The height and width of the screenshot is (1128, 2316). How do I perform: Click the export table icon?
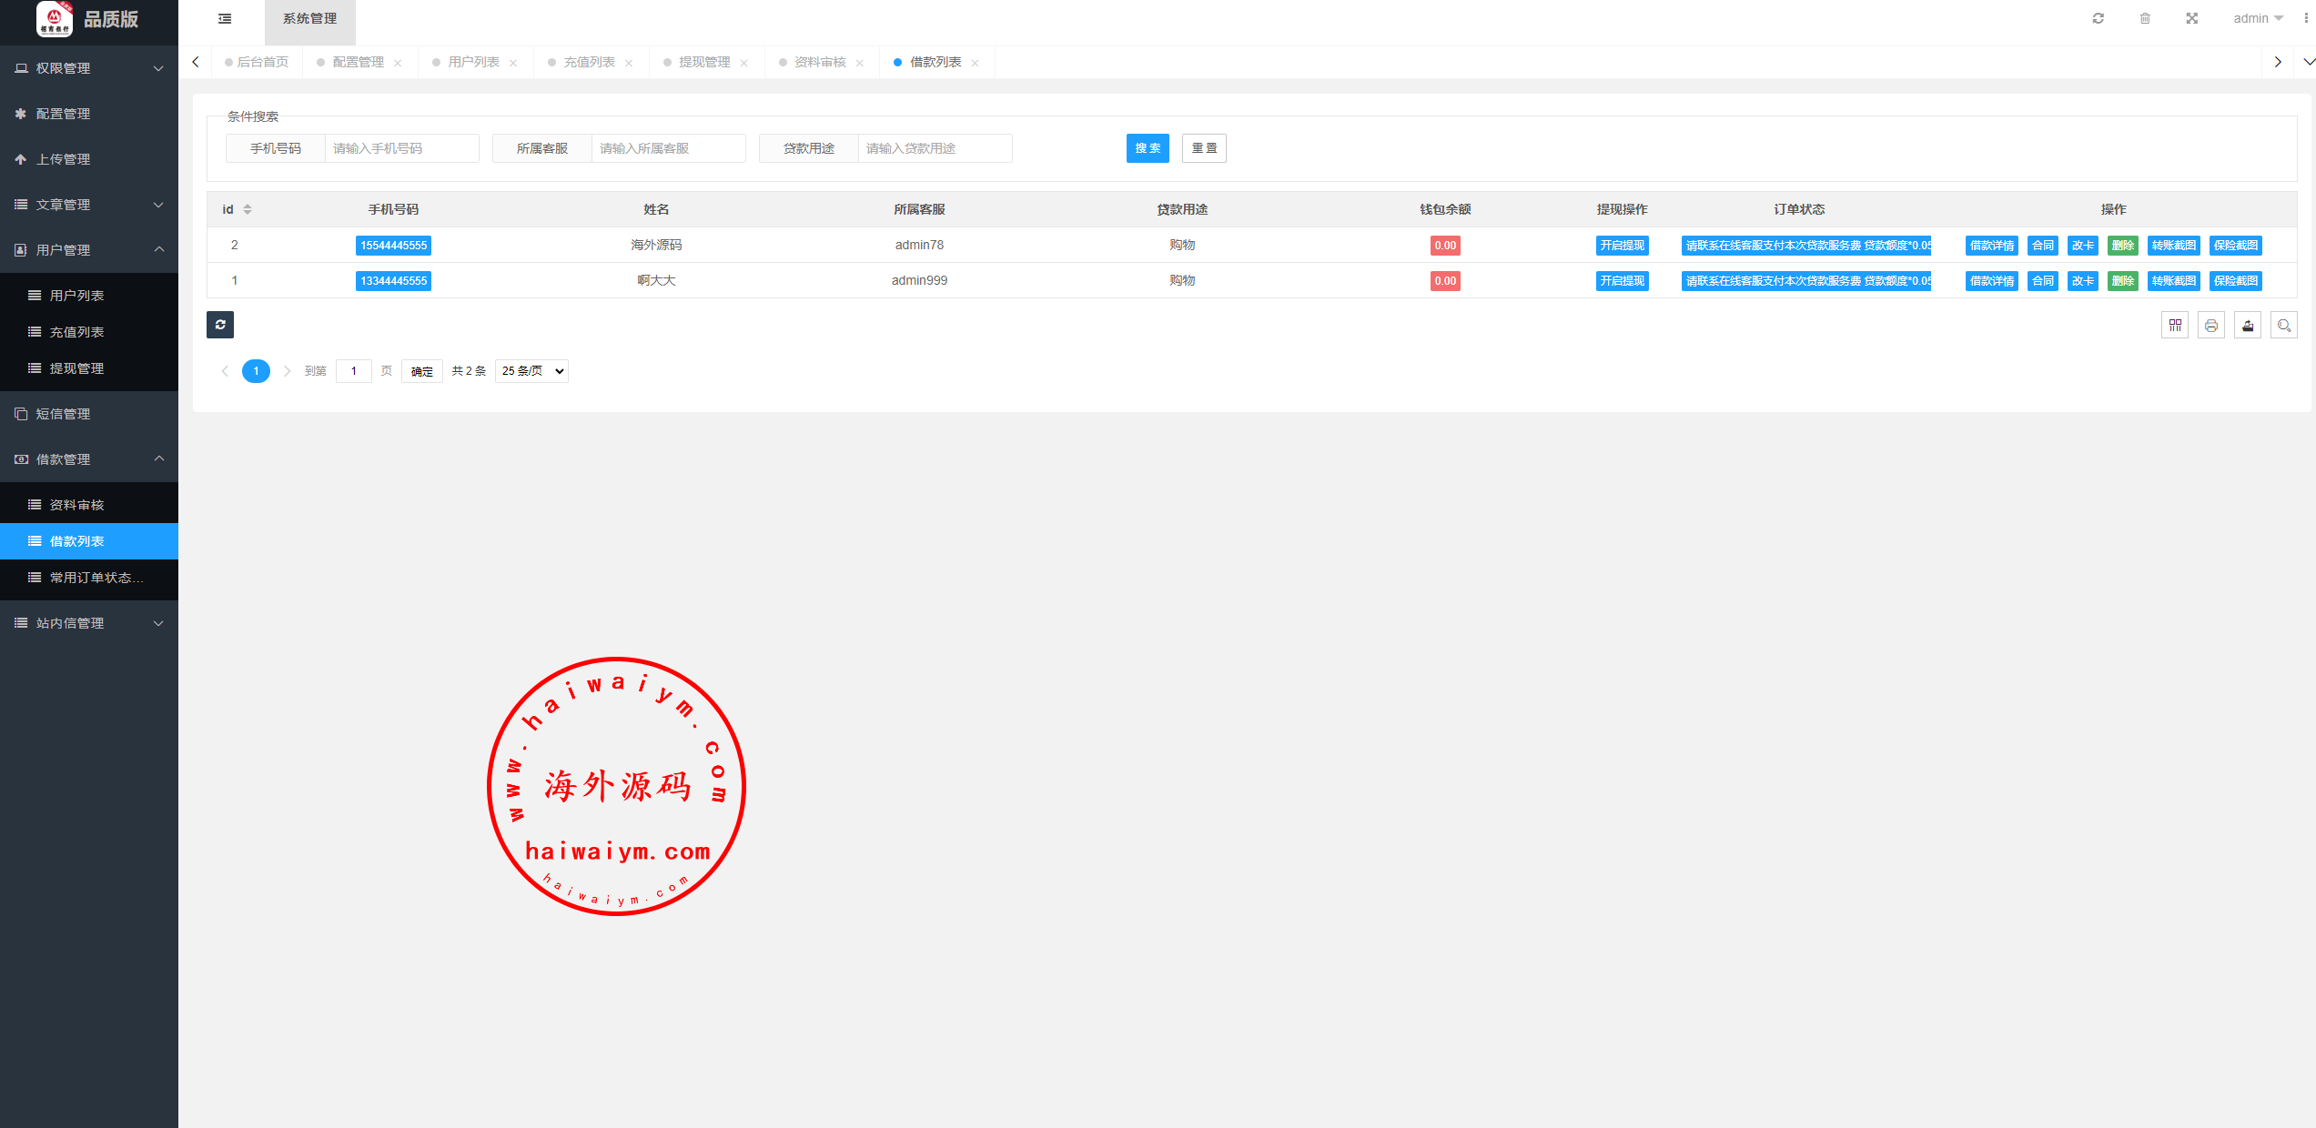click(2248, 326)
